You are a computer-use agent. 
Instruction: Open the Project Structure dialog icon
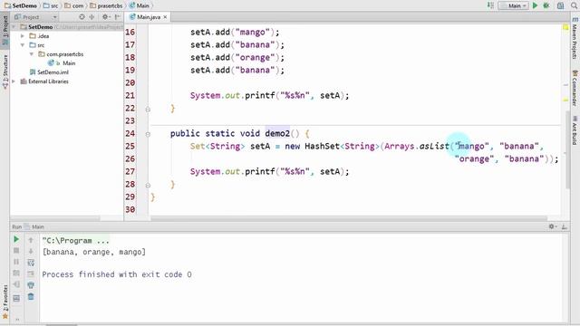point(560,5)
